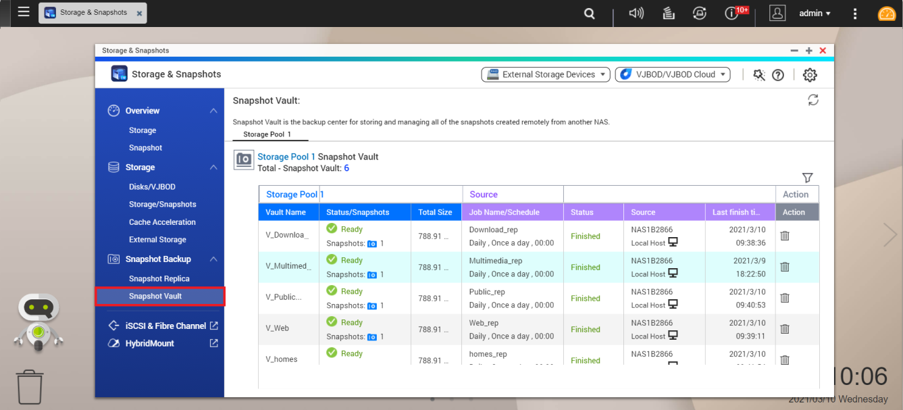Viewport: 903px width, 410px height.
Task: Open Storage & Snapshots global settings gear
Action: (x=810, y=75)
